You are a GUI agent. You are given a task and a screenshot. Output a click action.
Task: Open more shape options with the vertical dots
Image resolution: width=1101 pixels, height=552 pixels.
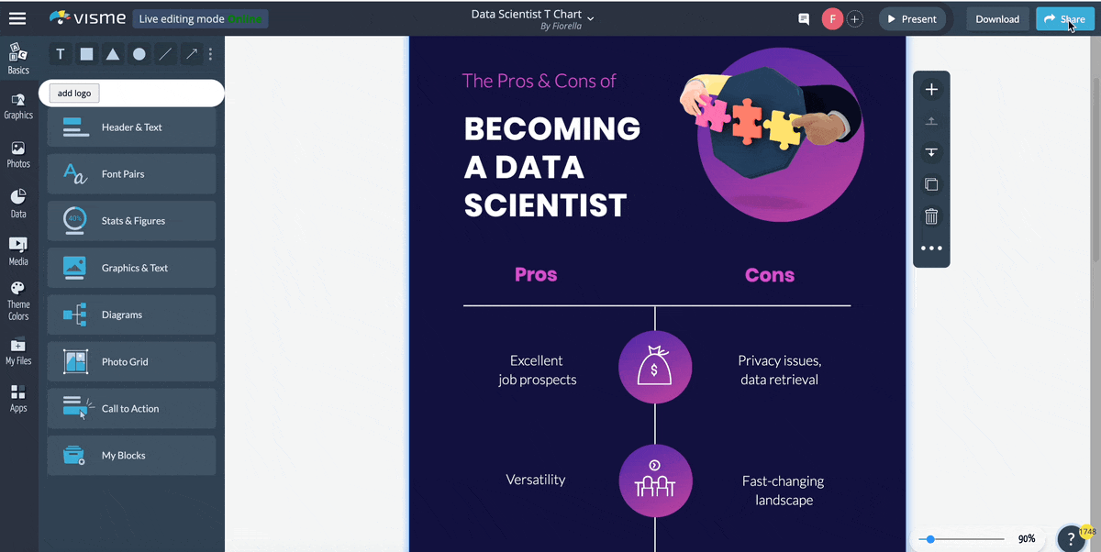pyautogui.click(x=210, y=54)
